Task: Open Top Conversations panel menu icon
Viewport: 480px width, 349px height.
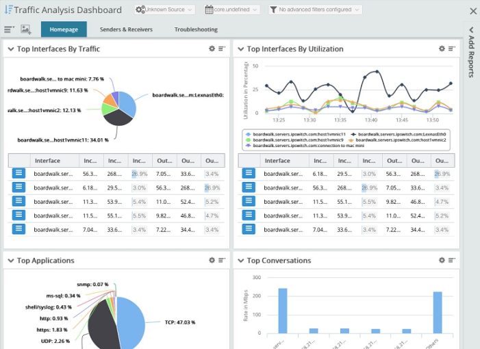Action: (x=452, y=260)
